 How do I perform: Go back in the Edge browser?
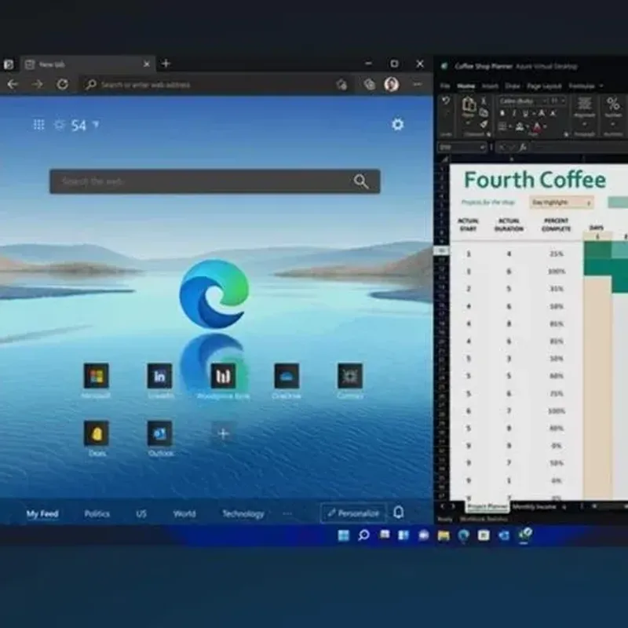tap(13, 84)
